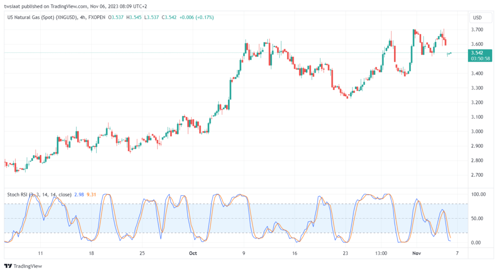
Task: Click the Stoch RSI blue value 2.98
Action: click(79, 195)
